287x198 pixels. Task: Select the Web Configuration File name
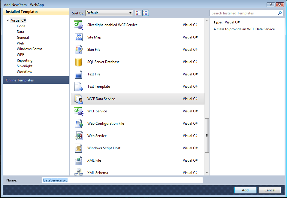[106, 123]
